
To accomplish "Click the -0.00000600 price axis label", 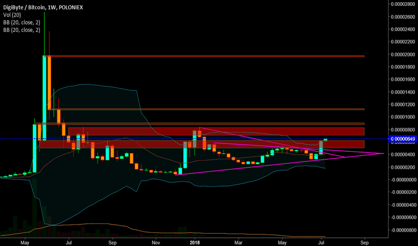I will pos(403,217).
